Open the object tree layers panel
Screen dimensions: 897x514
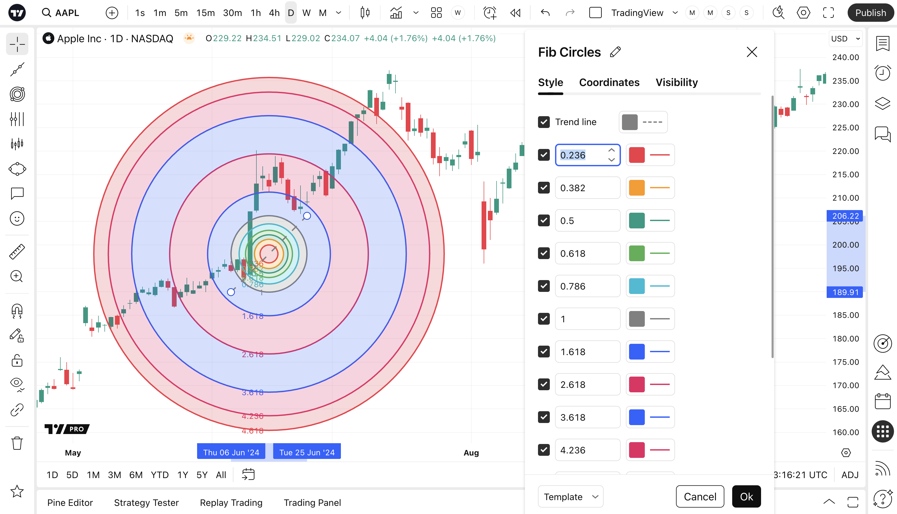click(x=882, y=103)
